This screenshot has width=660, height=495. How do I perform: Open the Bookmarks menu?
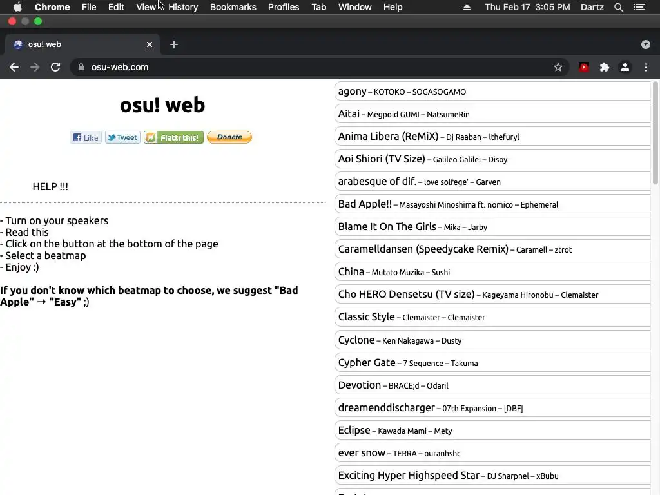[233, 7]
